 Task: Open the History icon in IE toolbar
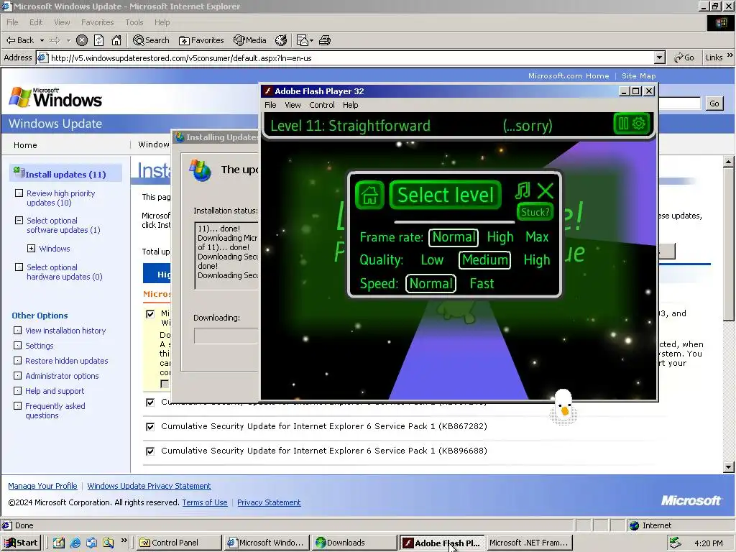pyautogui.click(x=281, y=40)
